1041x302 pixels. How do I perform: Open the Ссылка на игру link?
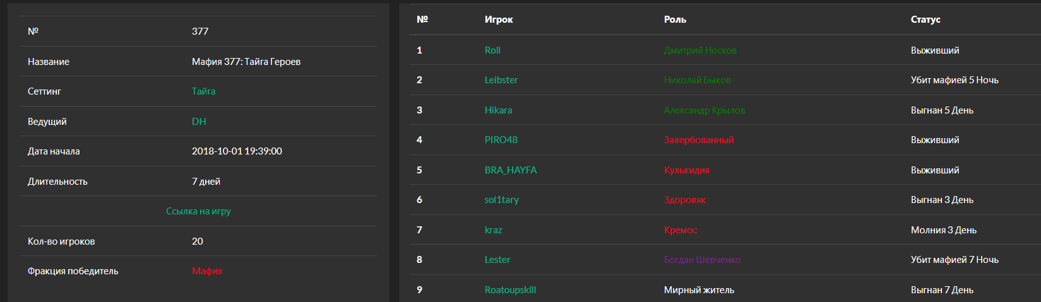(198, 211)
